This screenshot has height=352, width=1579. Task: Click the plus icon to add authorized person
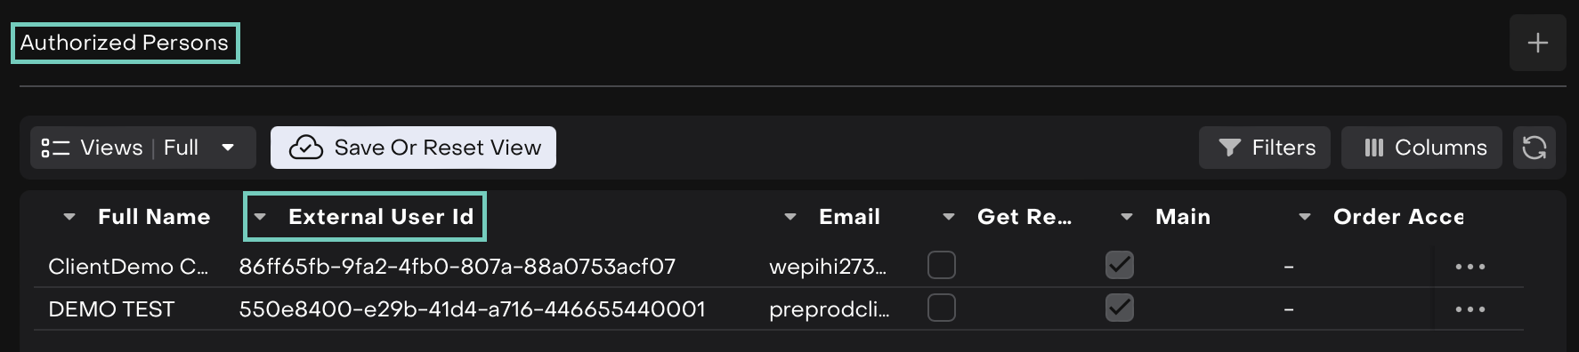pyautogui.click(x=1537, y=43)
